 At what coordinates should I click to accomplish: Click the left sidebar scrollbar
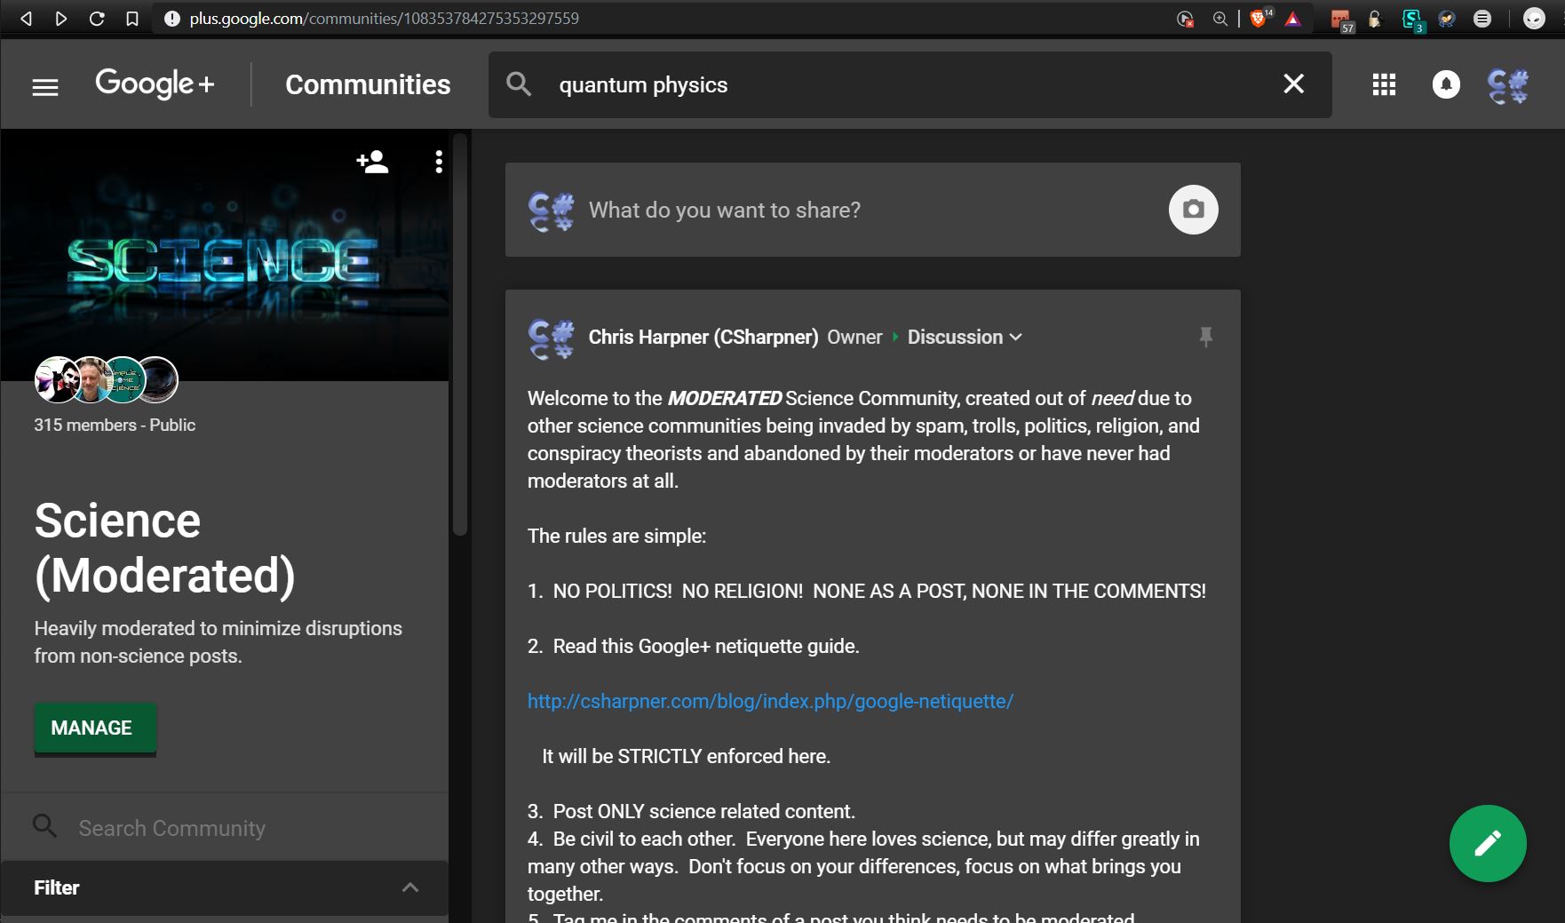click(x=459, y=333)
